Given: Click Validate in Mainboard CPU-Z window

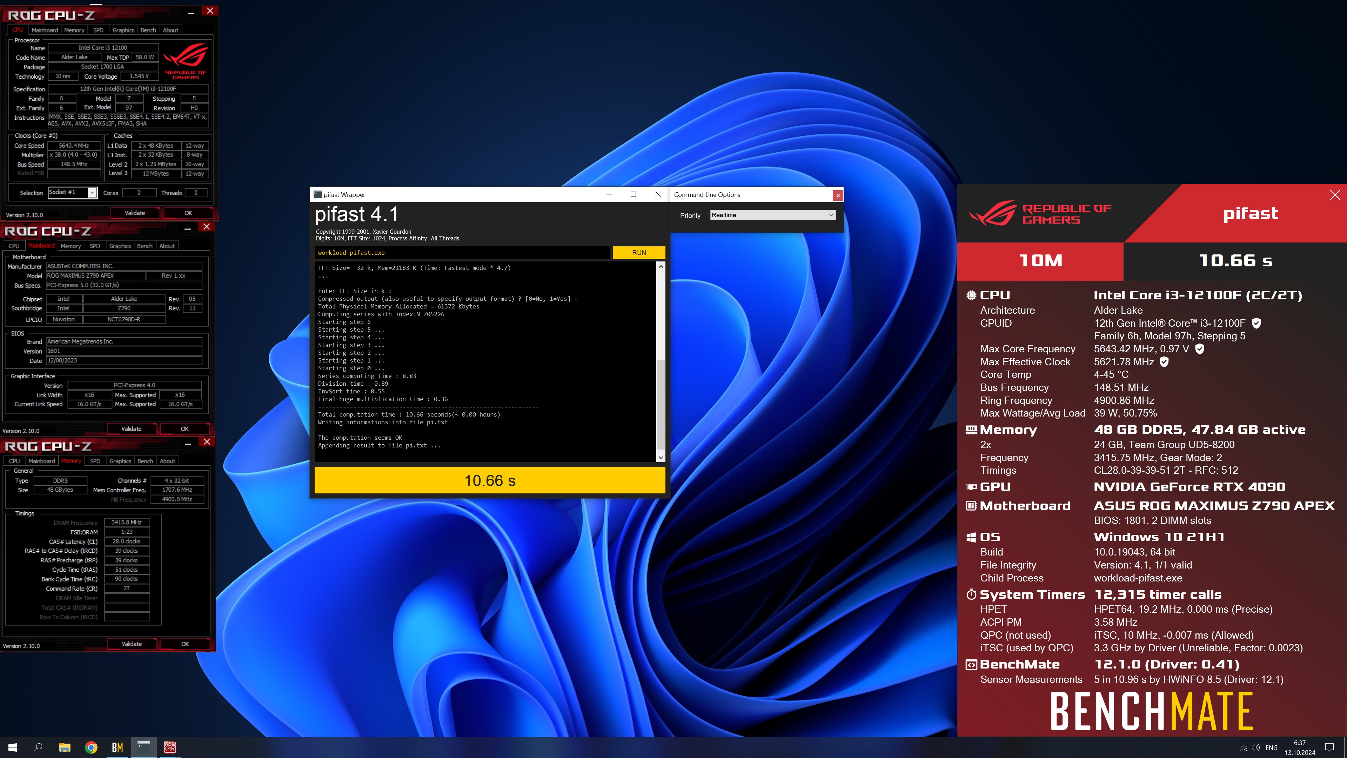Looking at the screenshot, I should (x=131, y=429).
